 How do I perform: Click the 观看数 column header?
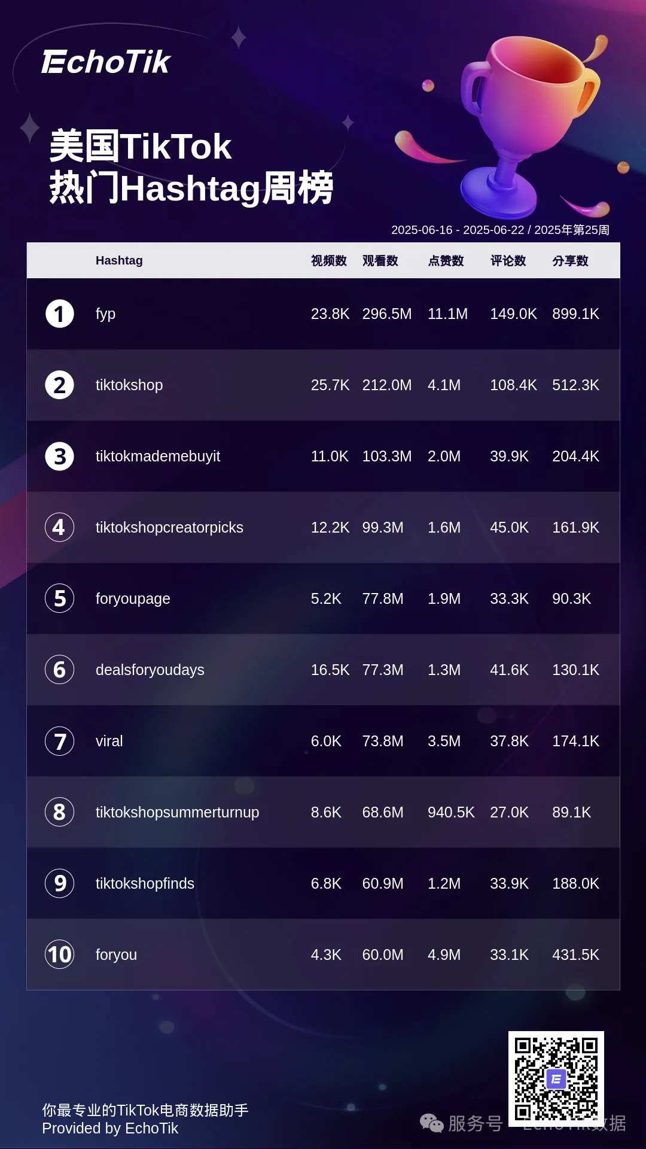click(x=380, y=260)
